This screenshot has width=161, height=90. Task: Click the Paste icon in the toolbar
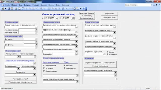coord(33,9)
